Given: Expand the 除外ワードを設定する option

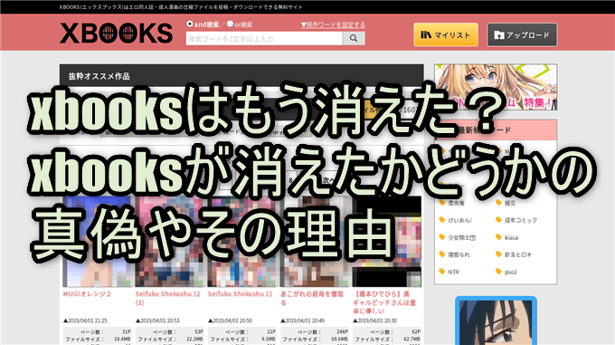Looking at the screenshot, I should point(333,24).
